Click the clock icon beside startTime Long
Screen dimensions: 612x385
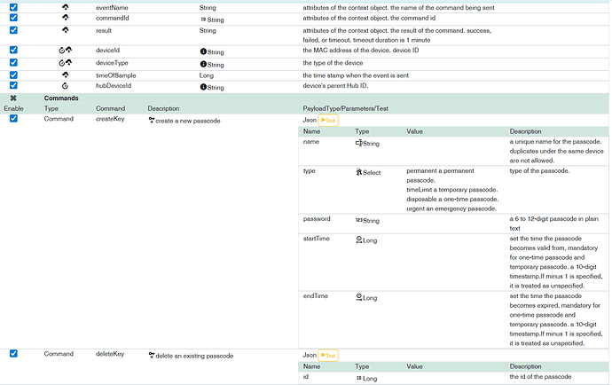click(x=359, y=240)
